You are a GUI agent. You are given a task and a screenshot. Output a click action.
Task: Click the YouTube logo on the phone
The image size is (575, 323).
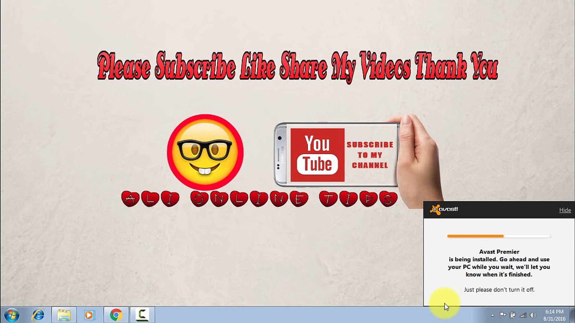[317, 155]
